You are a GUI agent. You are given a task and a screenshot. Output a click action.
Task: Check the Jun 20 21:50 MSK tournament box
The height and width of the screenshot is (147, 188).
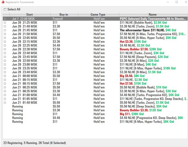coord(5,34)
